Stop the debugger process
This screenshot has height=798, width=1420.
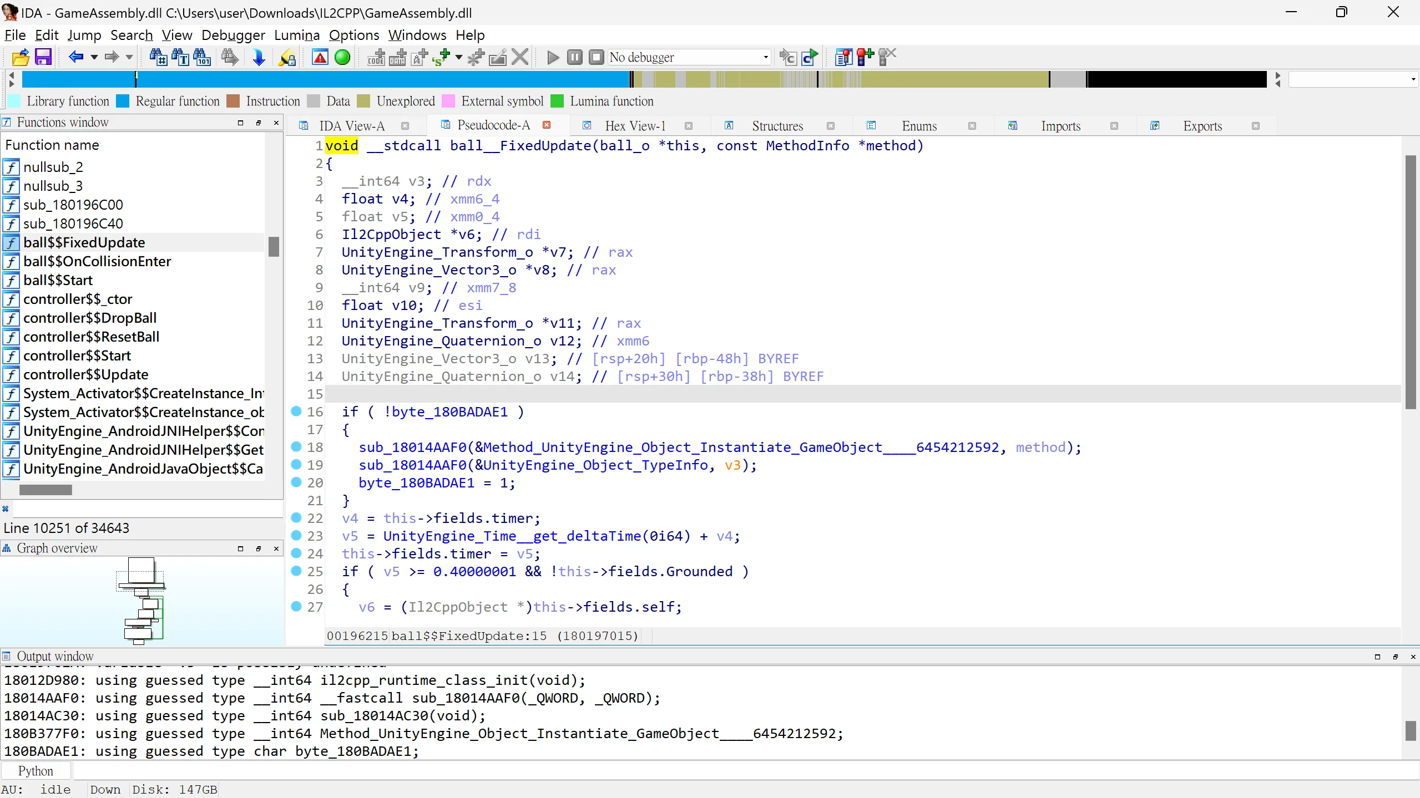coord(596,57)
